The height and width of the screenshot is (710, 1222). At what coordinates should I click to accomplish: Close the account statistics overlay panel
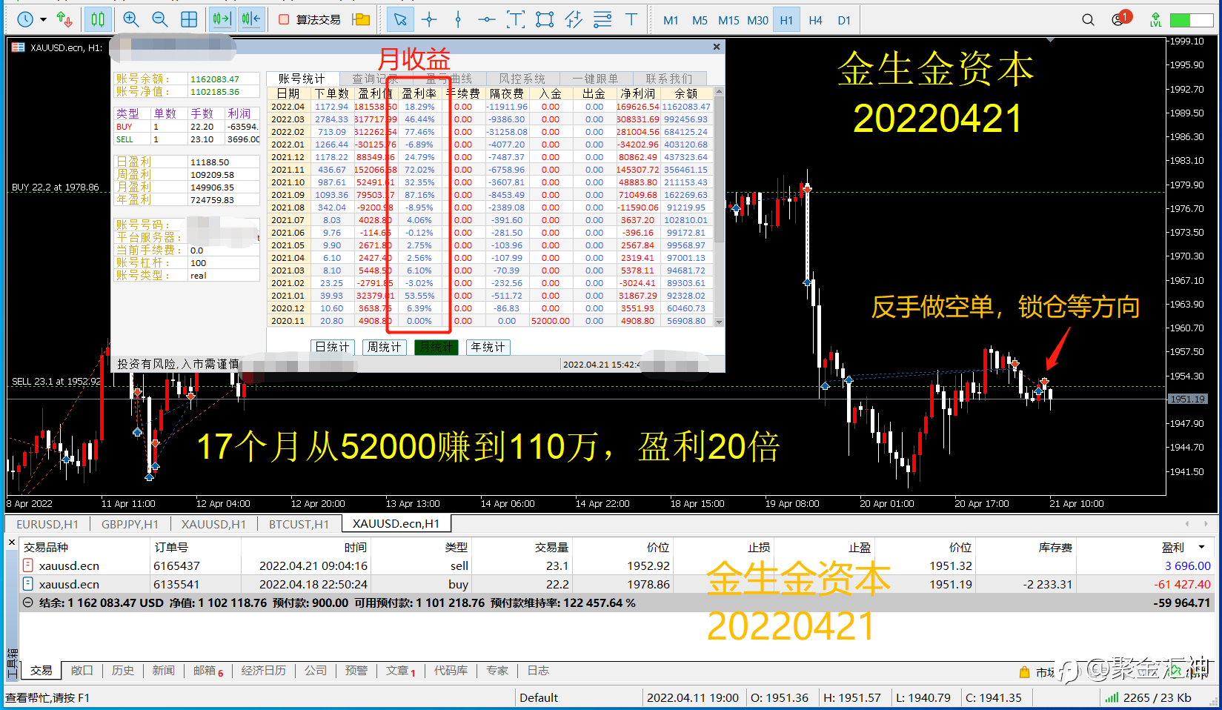(717, 47)
